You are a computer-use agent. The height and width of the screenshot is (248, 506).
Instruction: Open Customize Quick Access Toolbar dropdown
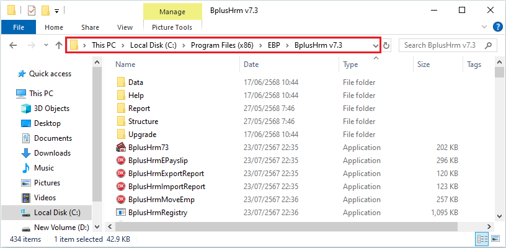[56, 11]
